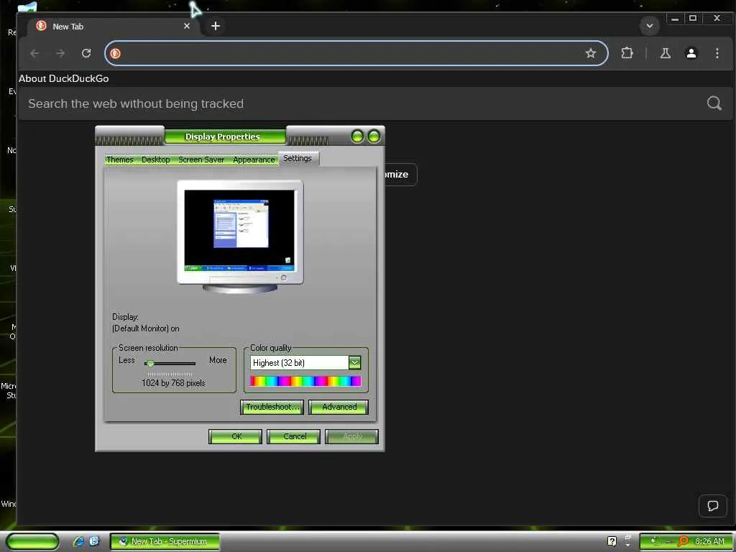The height and width of the screenshot is (552, 736).
Task: Close Display Properties with the round button
Action: pyautogui.click(x=374, y=137)
